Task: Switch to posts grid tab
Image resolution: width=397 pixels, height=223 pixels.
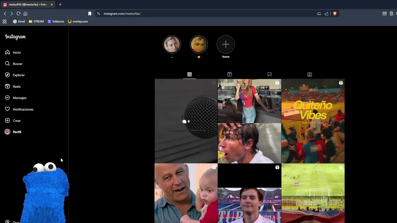Action: point(190,74)
